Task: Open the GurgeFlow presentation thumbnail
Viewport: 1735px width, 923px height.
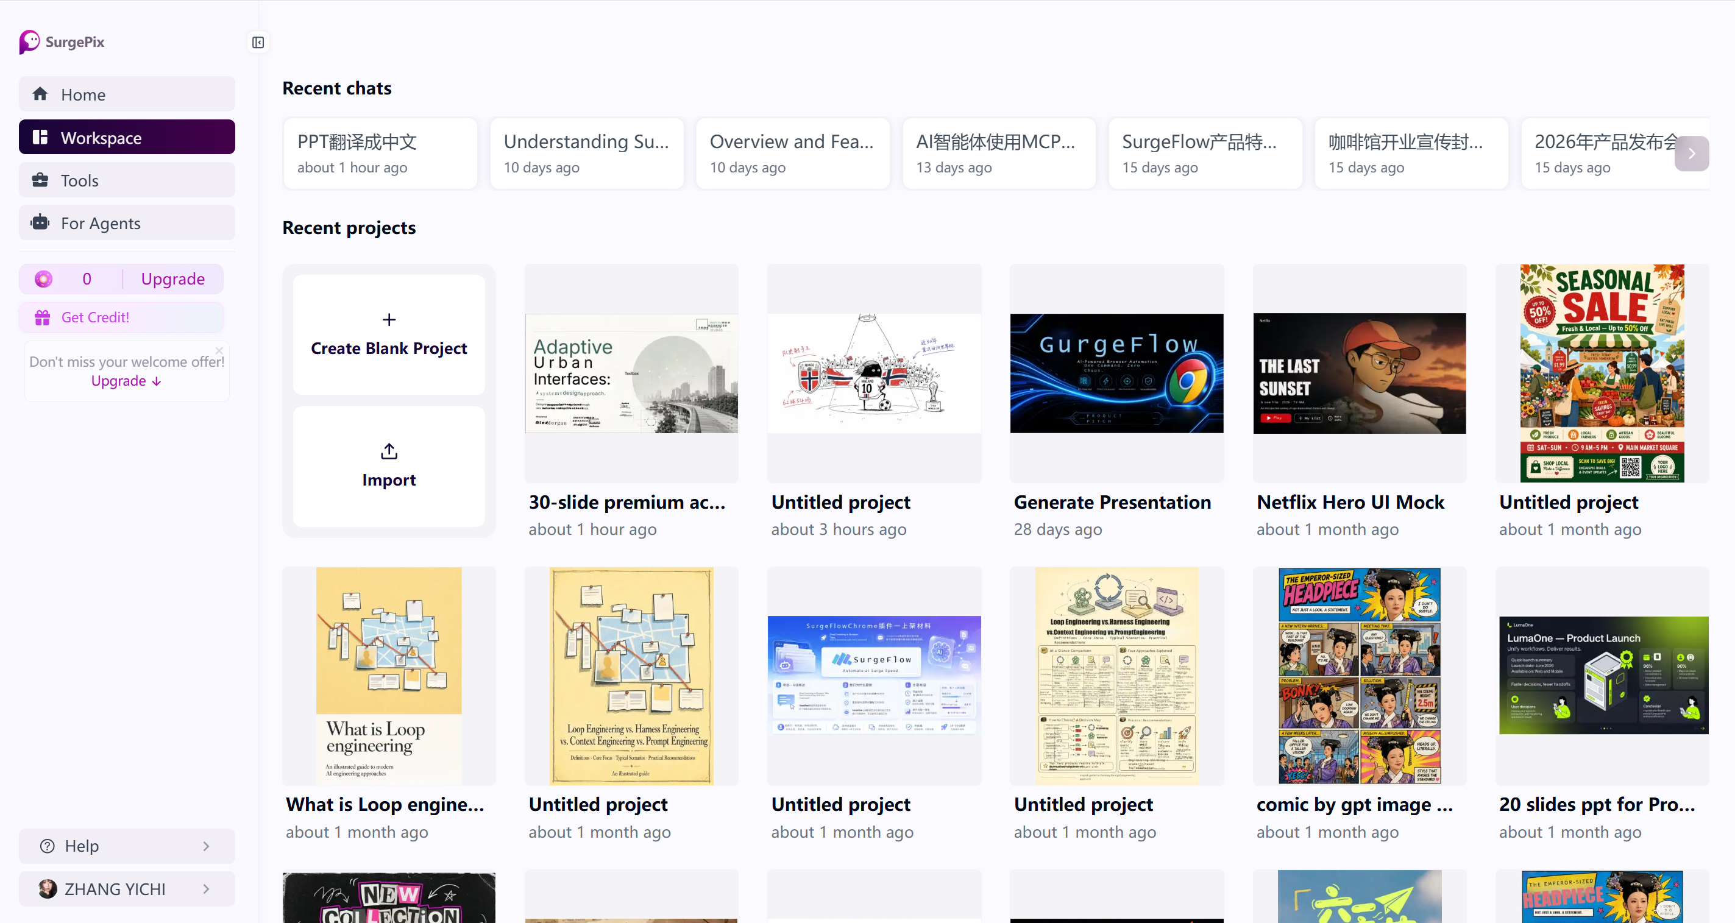Action: coord(1116,373)
